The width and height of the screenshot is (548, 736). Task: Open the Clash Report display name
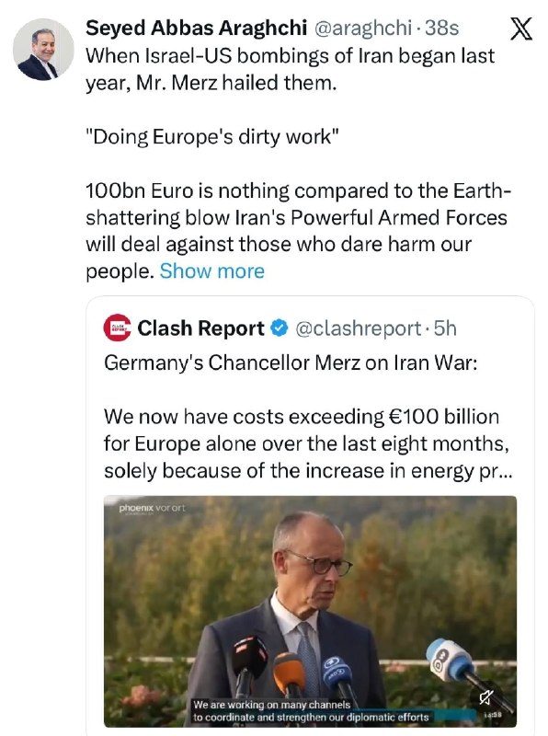point(200,328)
